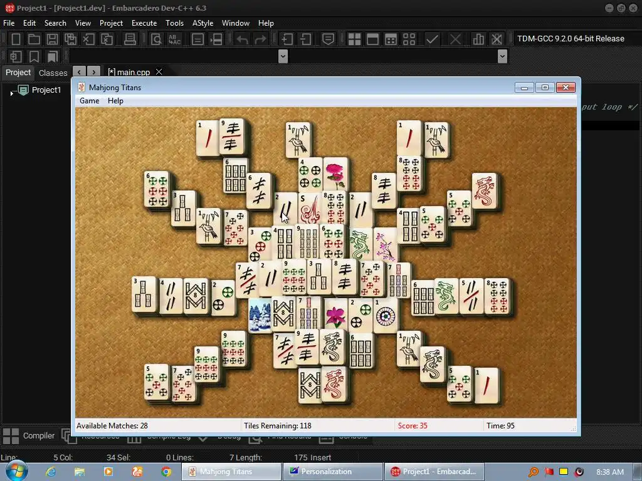
Task: Click the 'Available Matches: 28' status text
Action: click(x=112, y=426)
